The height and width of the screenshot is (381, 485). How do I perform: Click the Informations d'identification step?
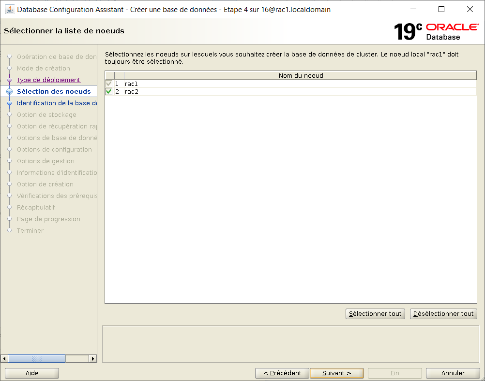[x=57, y=172]
